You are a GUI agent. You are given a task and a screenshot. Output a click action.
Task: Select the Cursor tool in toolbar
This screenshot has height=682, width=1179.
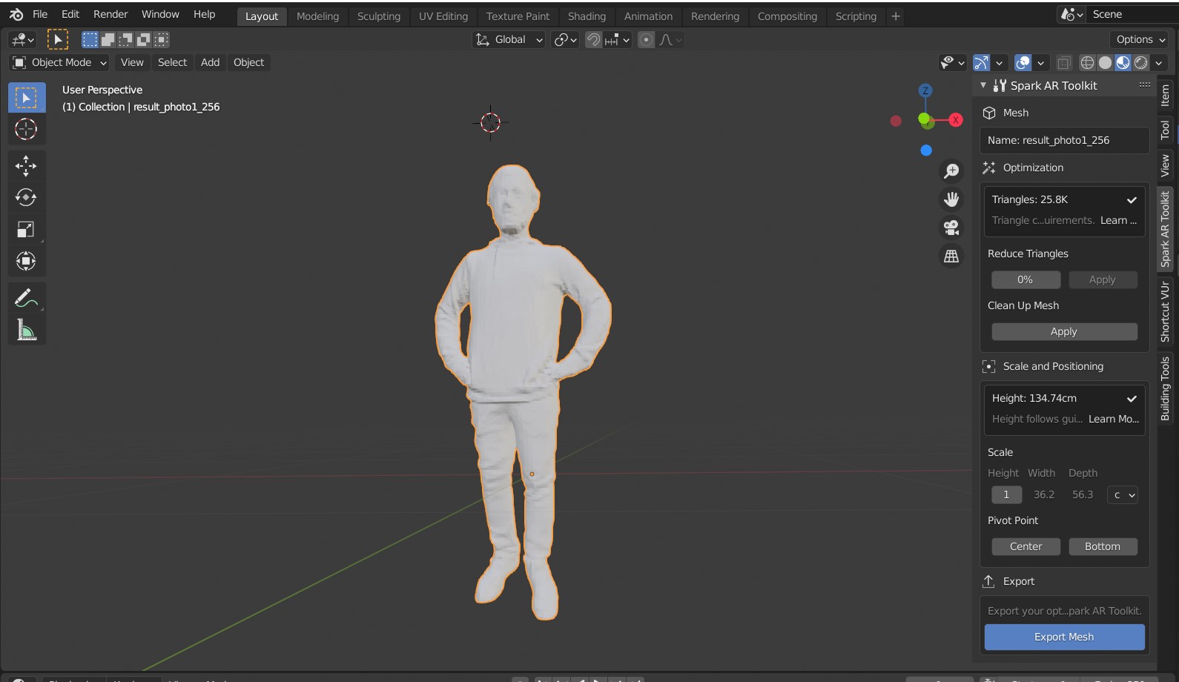26,129
